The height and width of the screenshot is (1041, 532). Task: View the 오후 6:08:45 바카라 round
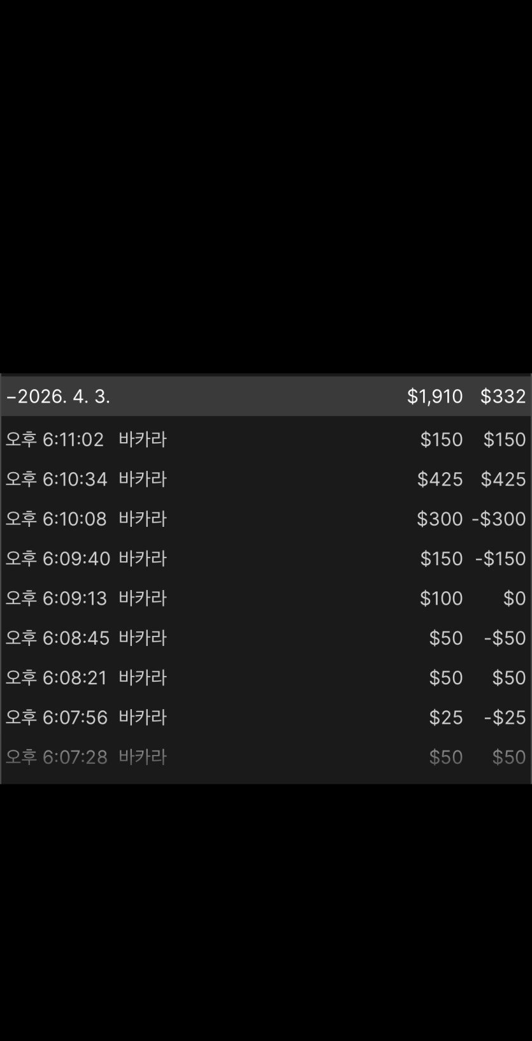pyautogui.click(x=86, y=638)
